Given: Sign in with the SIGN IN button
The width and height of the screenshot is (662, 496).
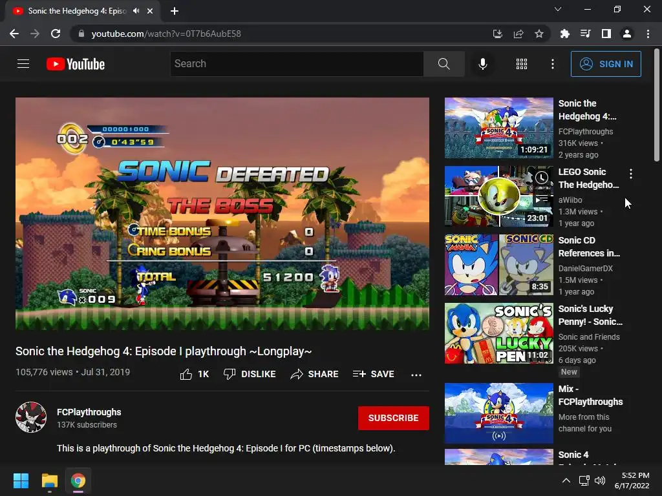Looking at the screenshot, I should 605,64.
